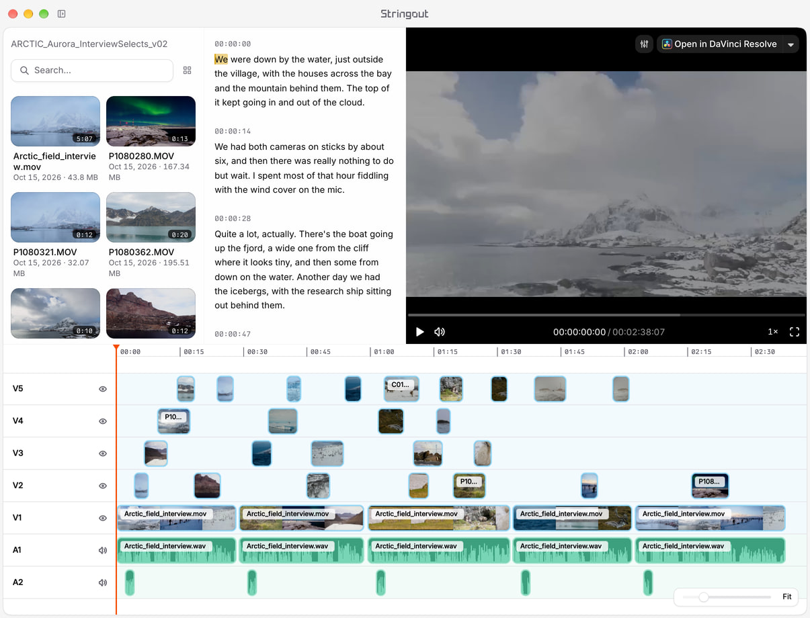The width and height of the screenshot is (810, 618).
Task: Click Open in DaVinci Resolve button
Action: pos(719,44)
